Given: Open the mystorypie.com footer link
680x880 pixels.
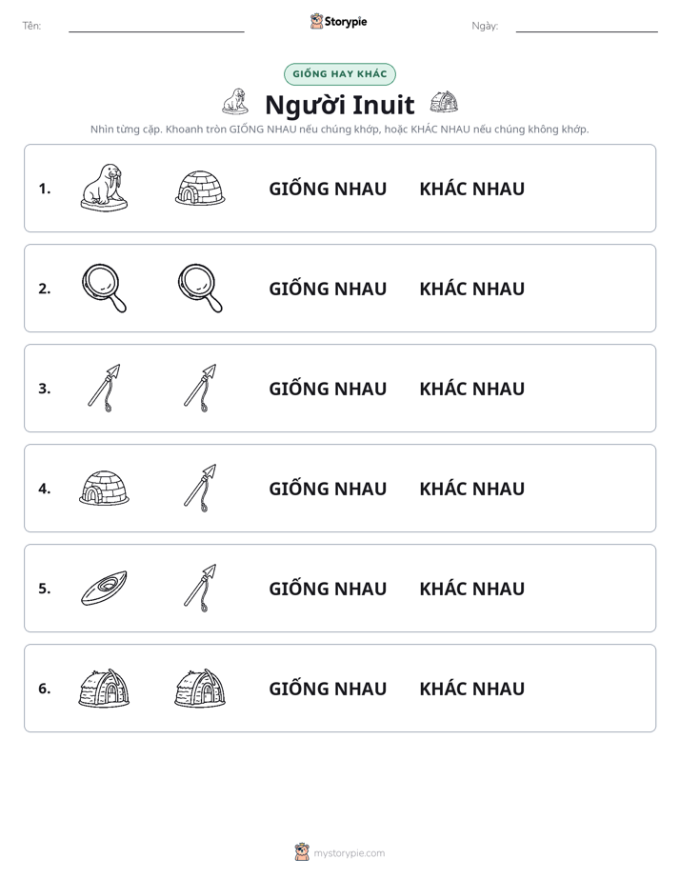Looking at the screenshot, I should coord(340,852).
